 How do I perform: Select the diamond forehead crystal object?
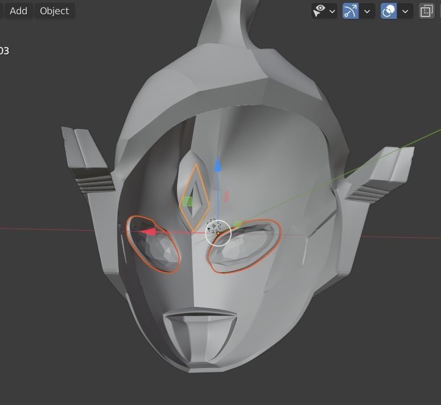pyautogui.click(x=195, y=198)
